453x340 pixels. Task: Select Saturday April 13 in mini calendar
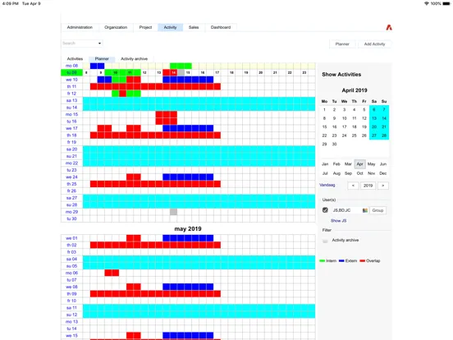[374, 118]
